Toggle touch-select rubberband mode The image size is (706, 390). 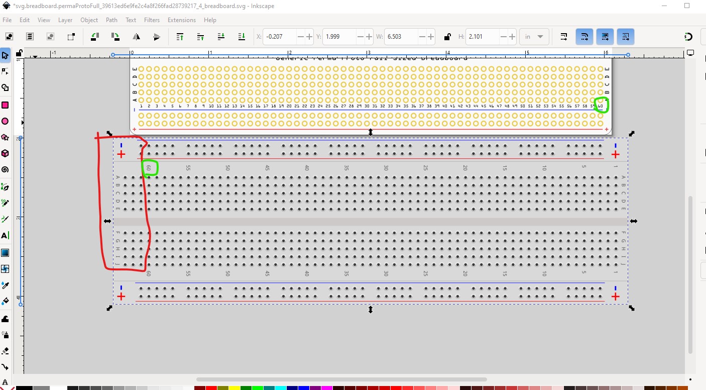pos(71,37)
